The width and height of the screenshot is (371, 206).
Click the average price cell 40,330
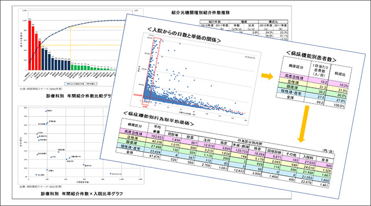[x=156, y=142]
